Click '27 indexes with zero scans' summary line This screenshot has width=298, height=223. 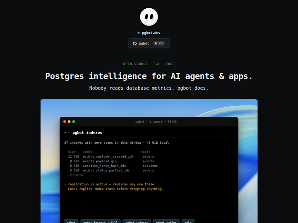pyautogui.click(x=116, y=142)
